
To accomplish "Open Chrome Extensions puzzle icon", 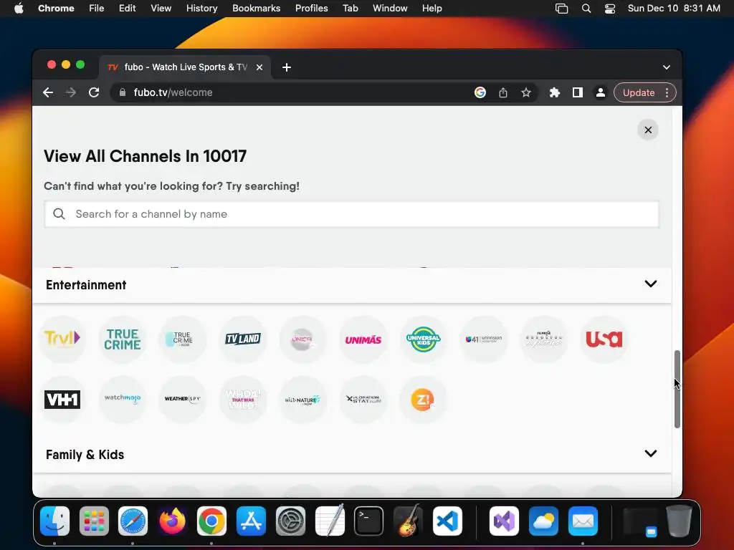I will (x=555, y=92).
